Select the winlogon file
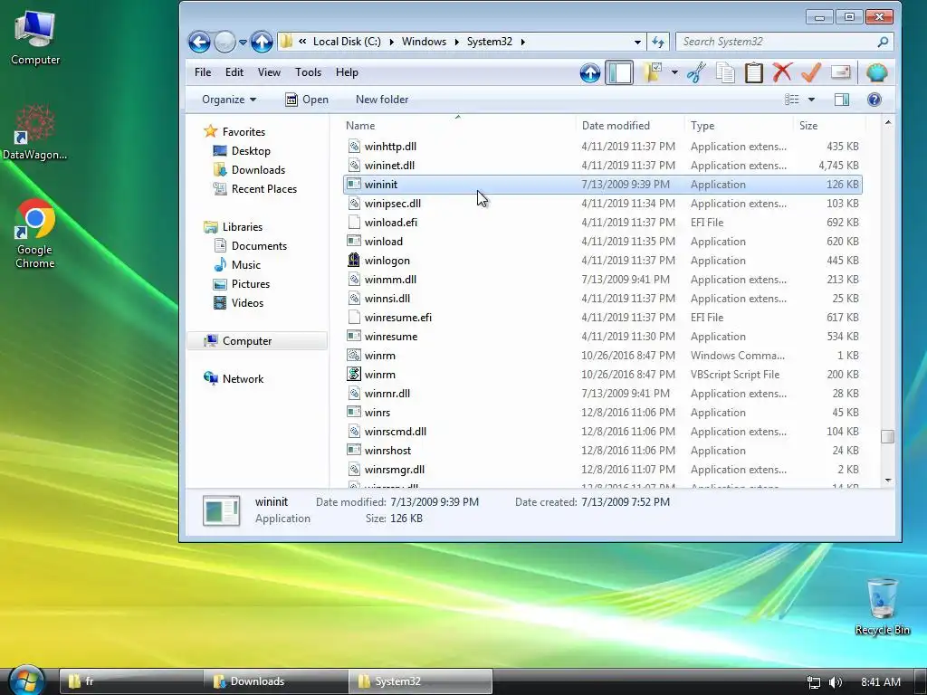Image resolution: width=927 pixels, height=695 pixels. [602, 261]
